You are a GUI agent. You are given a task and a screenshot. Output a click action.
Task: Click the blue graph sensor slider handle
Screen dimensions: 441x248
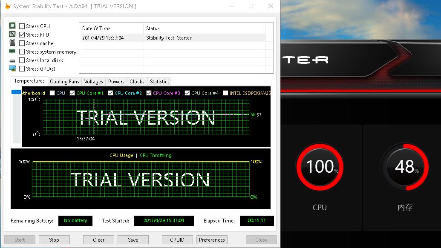pos(16,92)
